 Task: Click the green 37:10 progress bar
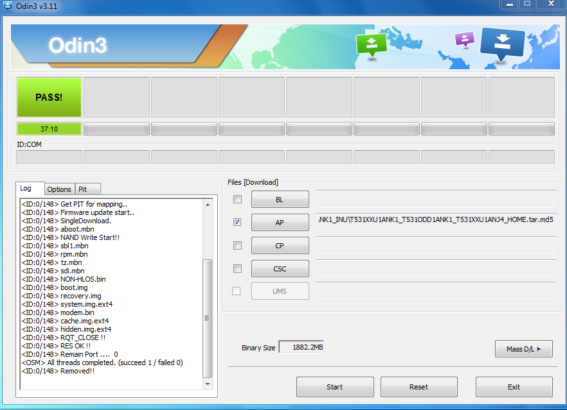[x=49, y=129]
